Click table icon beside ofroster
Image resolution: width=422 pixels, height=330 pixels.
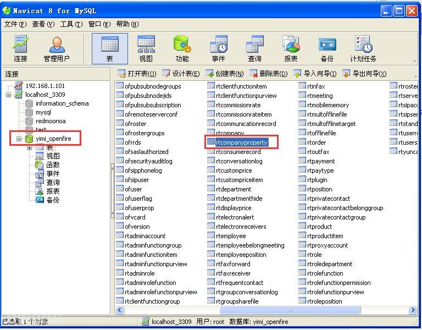click(120, 123)
